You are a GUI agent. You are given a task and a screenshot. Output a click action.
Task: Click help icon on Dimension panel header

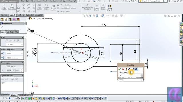(x=25, y=23)
